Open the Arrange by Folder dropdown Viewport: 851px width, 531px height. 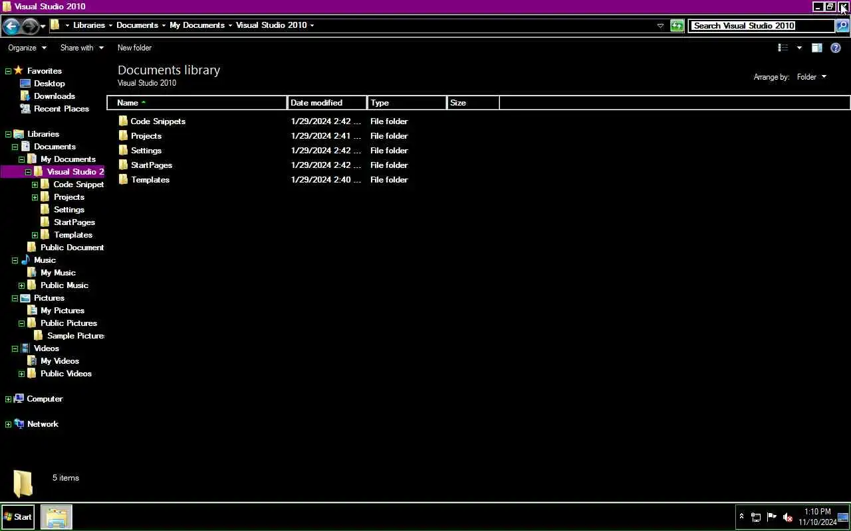click(811, 77)
